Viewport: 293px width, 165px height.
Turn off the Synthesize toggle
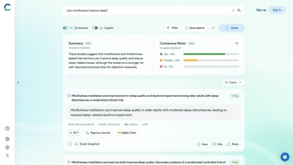point(65,28)
